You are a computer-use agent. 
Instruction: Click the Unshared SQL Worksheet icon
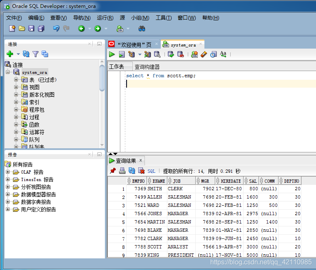pos(194,54)
